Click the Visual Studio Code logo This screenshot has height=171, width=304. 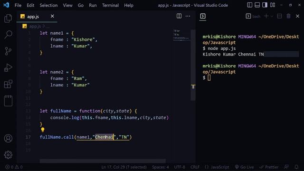[x=6, y=5]
